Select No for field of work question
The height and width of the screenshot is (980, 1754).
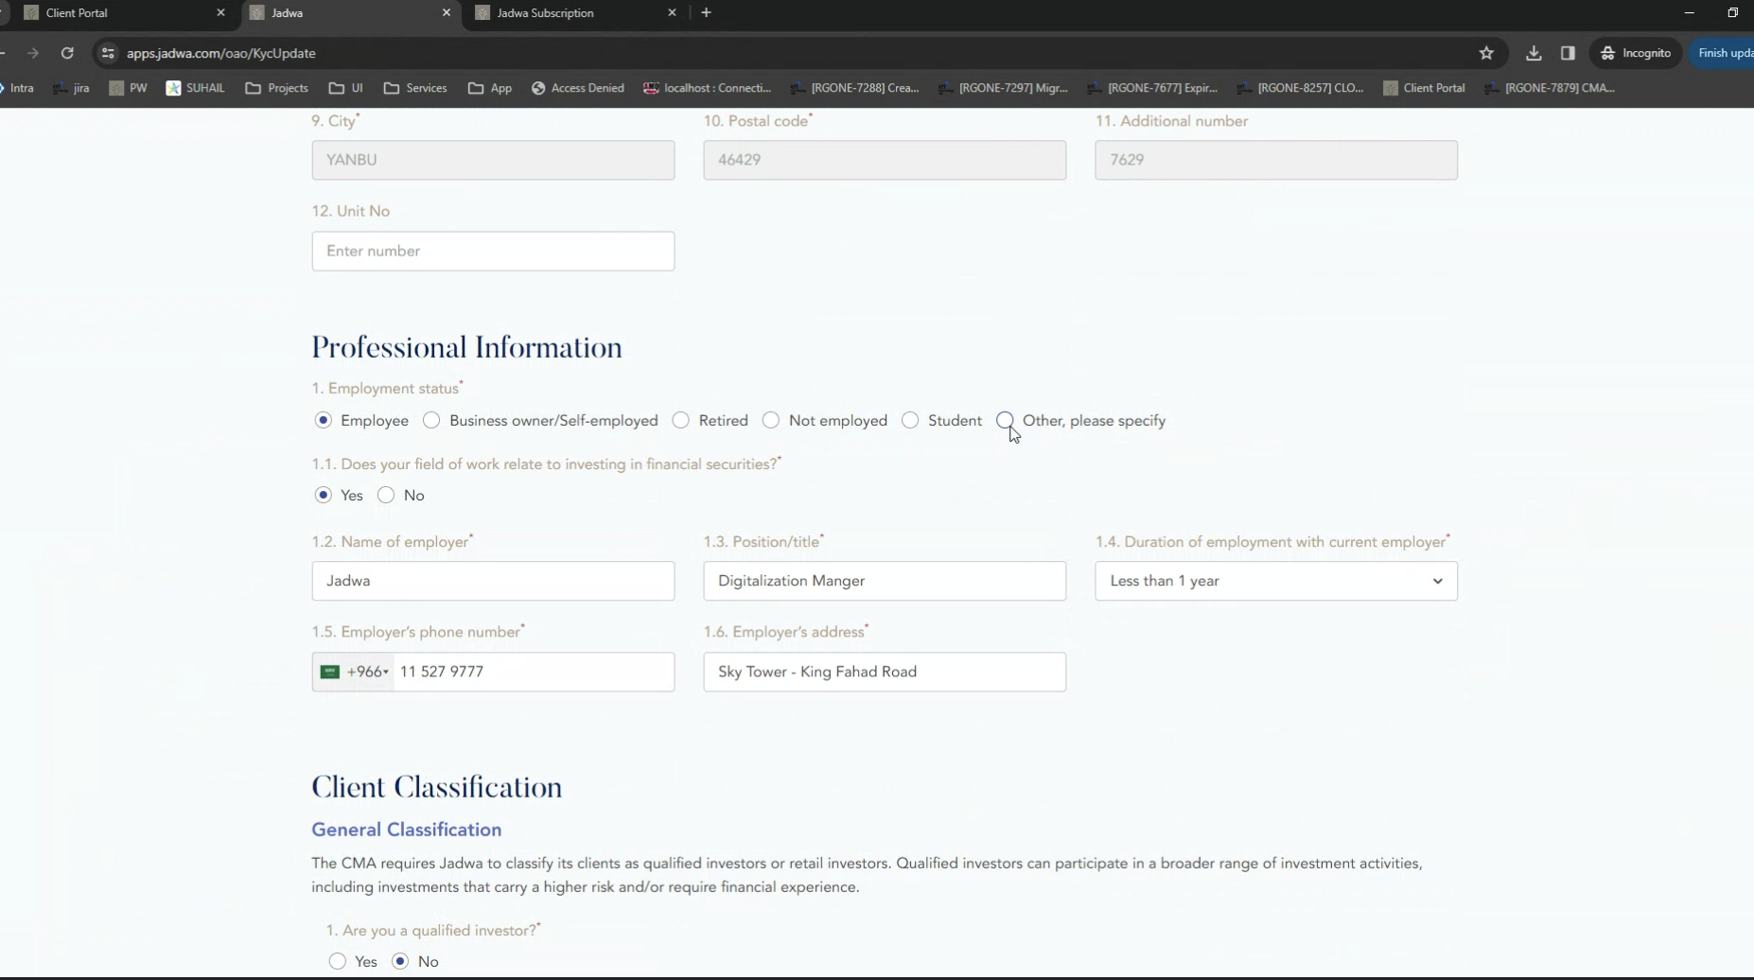(386, 495)
